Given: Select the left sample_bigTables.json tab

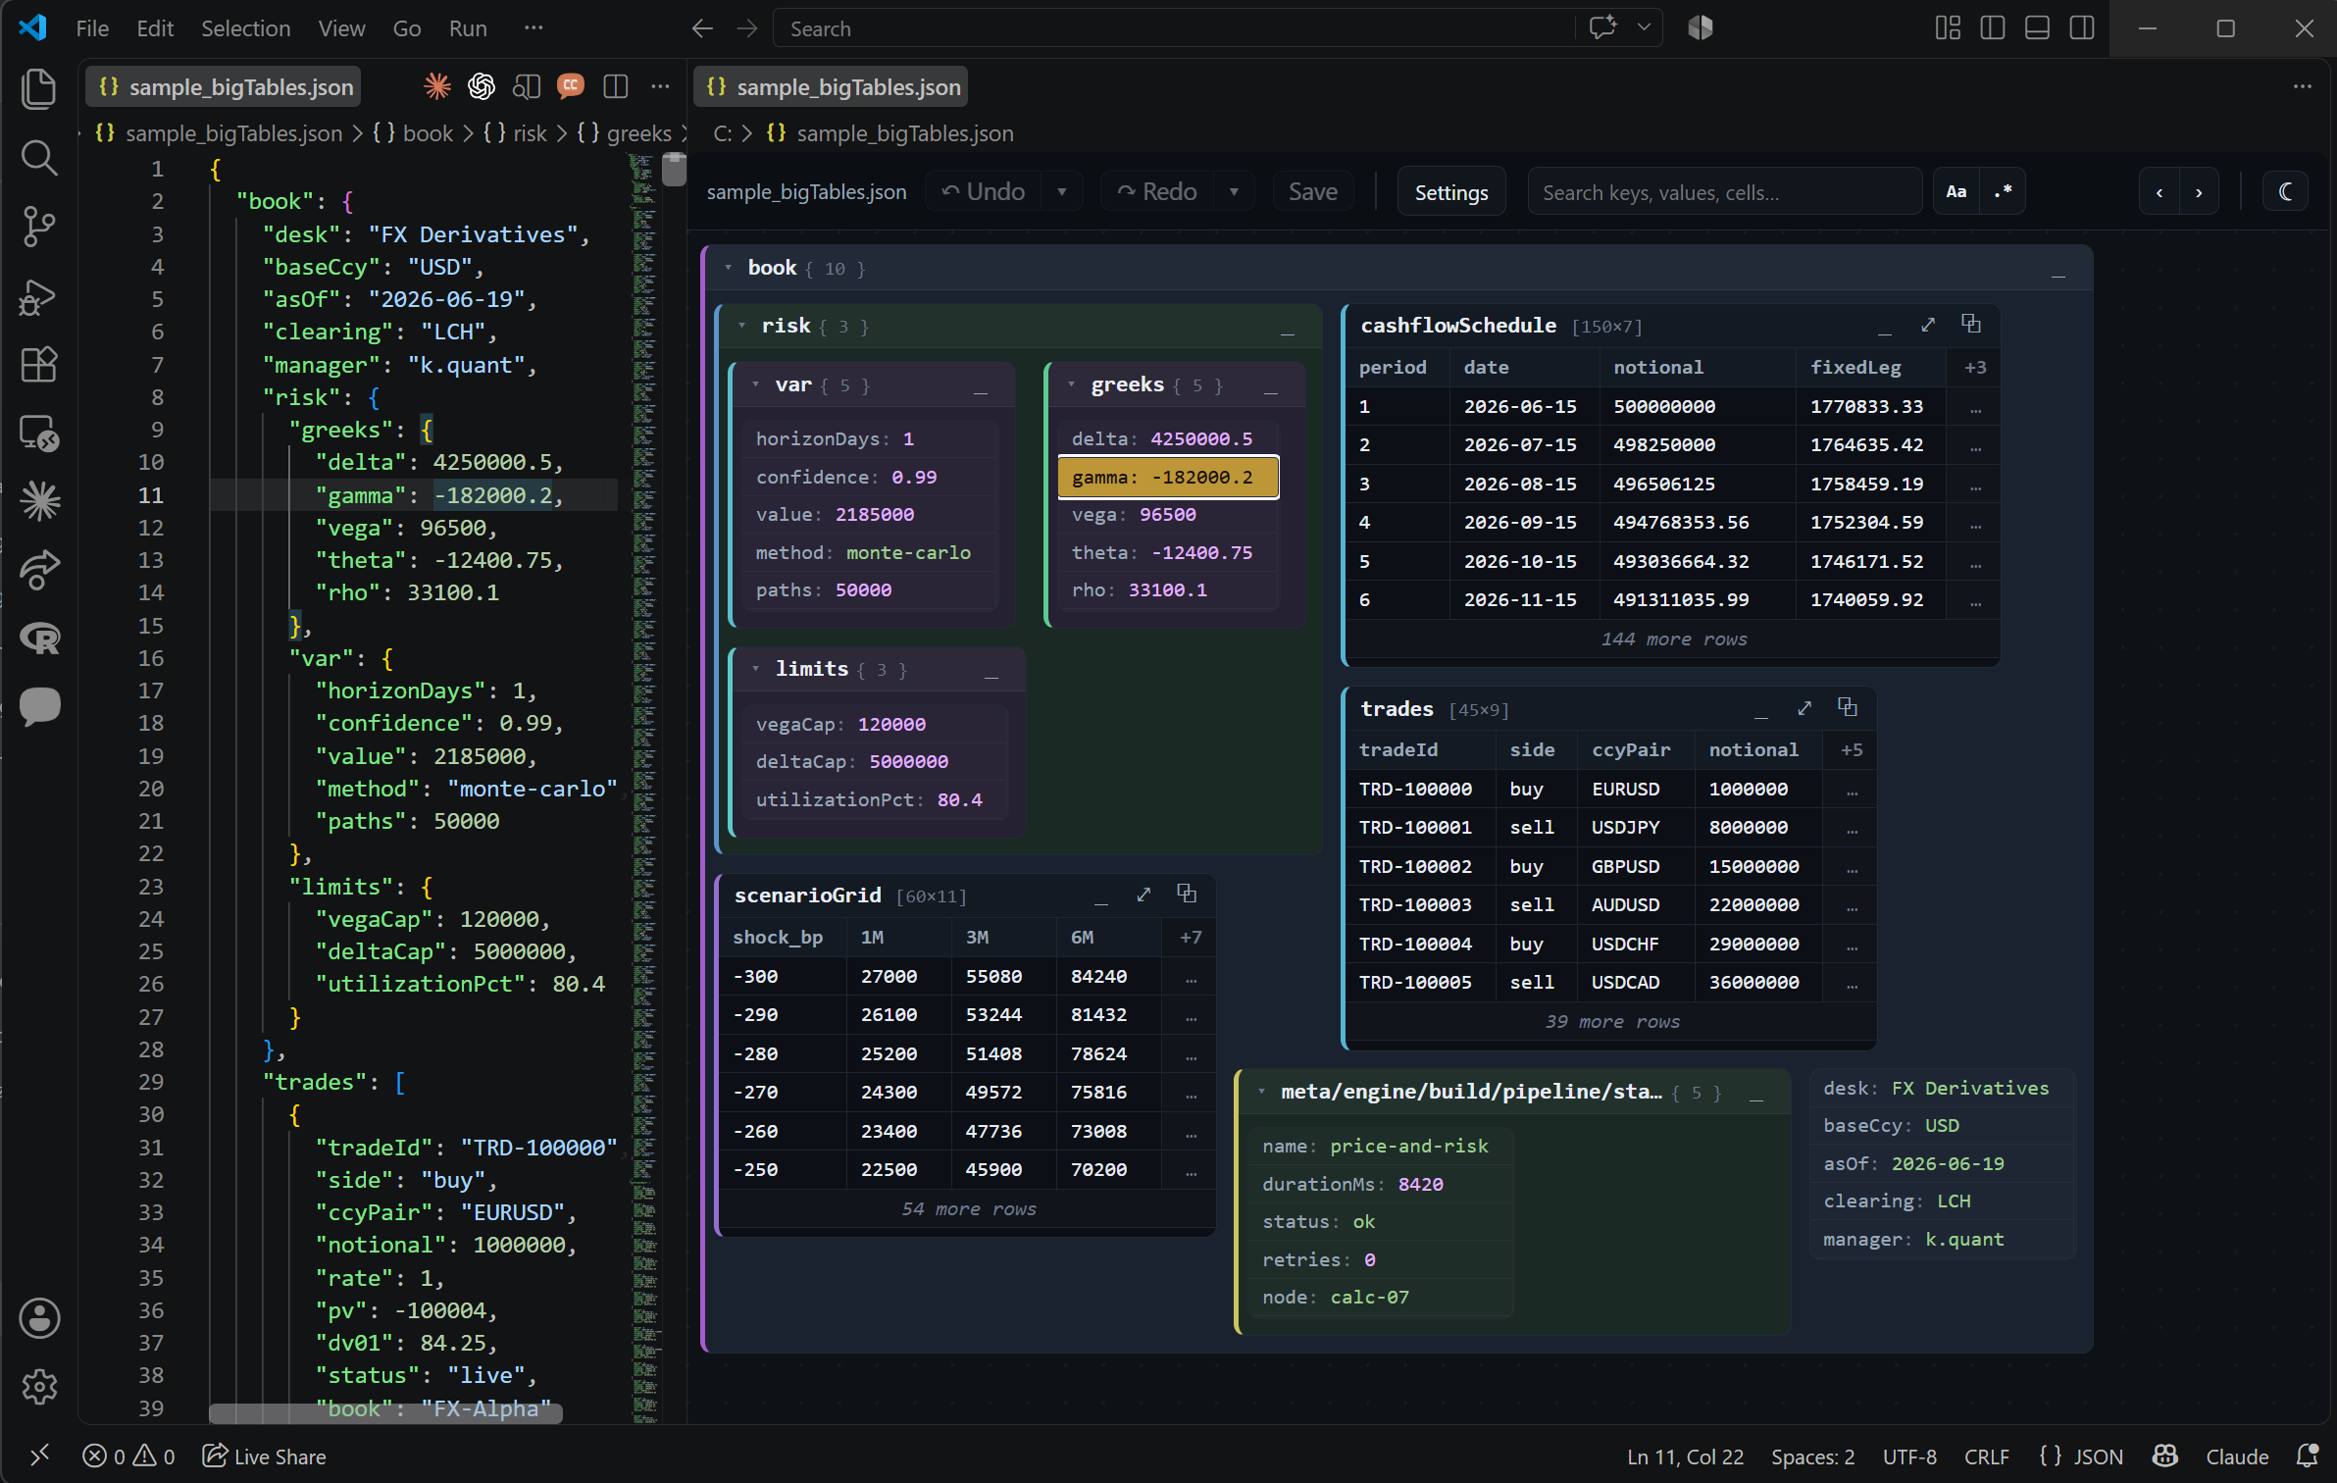Looking at the screenshot, I should (225, 87).
